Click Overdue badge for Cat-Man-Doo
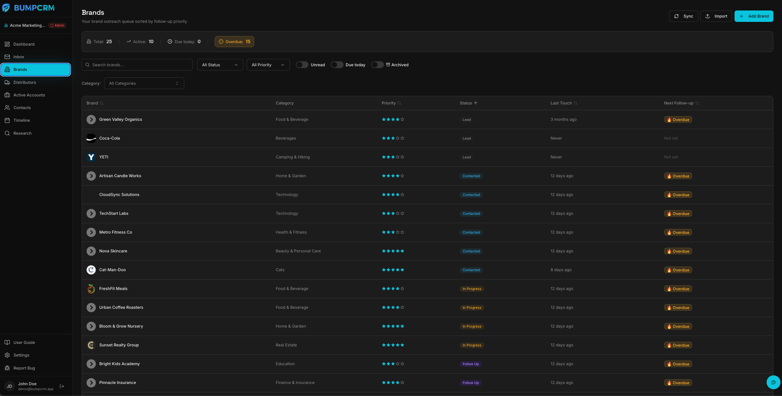Viewport: 782px width, 396px height. pyautogui.click(x=678, y=270)
